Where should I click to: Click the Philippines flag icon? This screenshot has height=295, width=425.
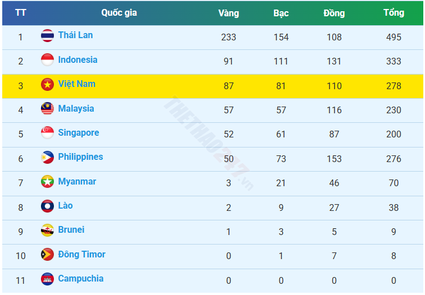click(x=48, y=158)
